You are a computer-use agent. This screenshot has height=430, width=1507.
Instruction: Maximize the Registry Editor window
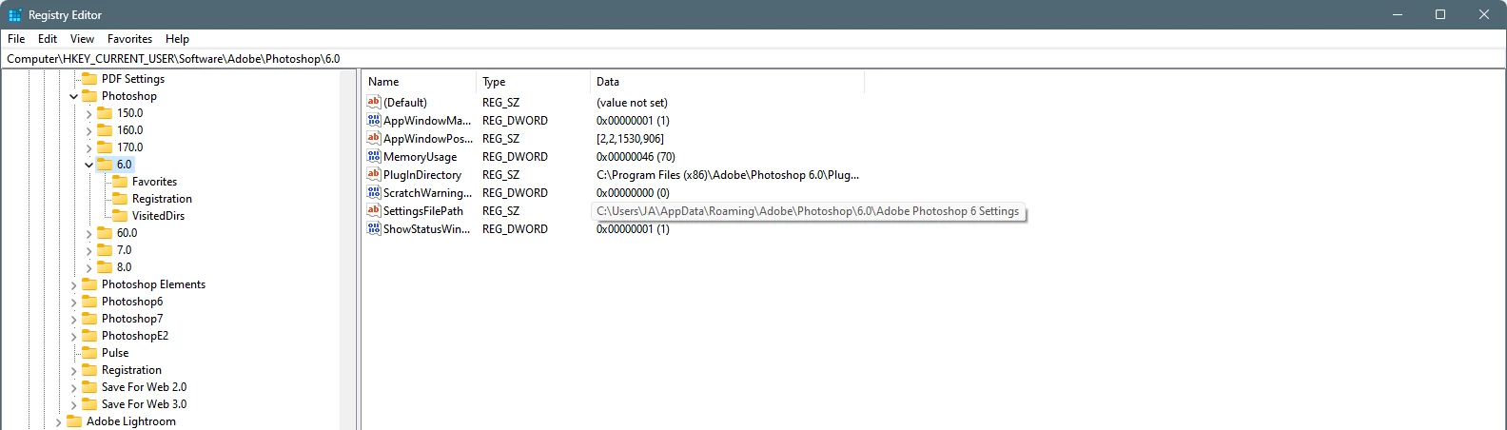(x=1440, y=14)
